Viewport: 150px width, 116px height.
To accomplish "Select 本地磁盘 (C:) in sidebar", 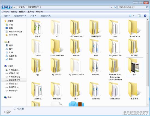I will 14,70.
